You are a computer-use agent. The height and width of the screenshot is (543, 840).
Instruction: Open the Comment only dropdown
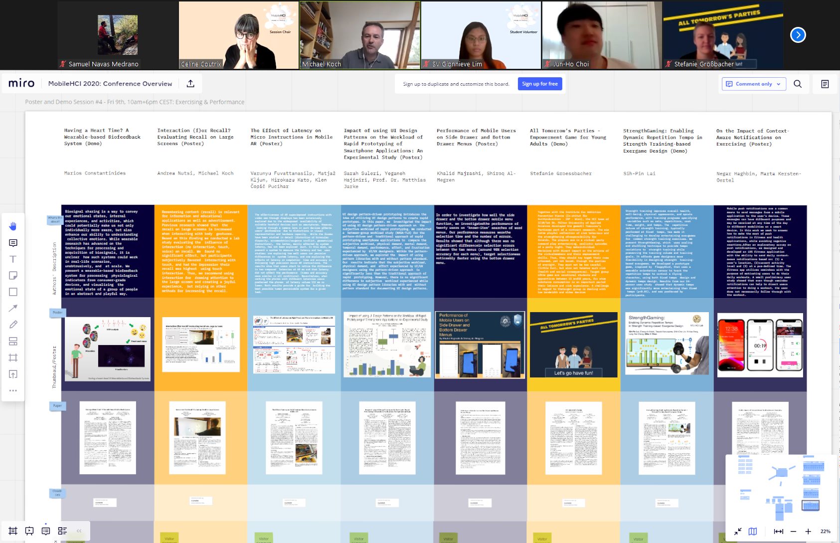[753, 84]
